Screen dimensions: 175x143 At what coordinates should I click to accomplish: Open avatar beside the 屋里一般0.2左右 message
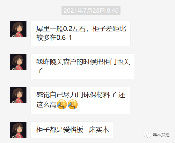tap(18, 29)
